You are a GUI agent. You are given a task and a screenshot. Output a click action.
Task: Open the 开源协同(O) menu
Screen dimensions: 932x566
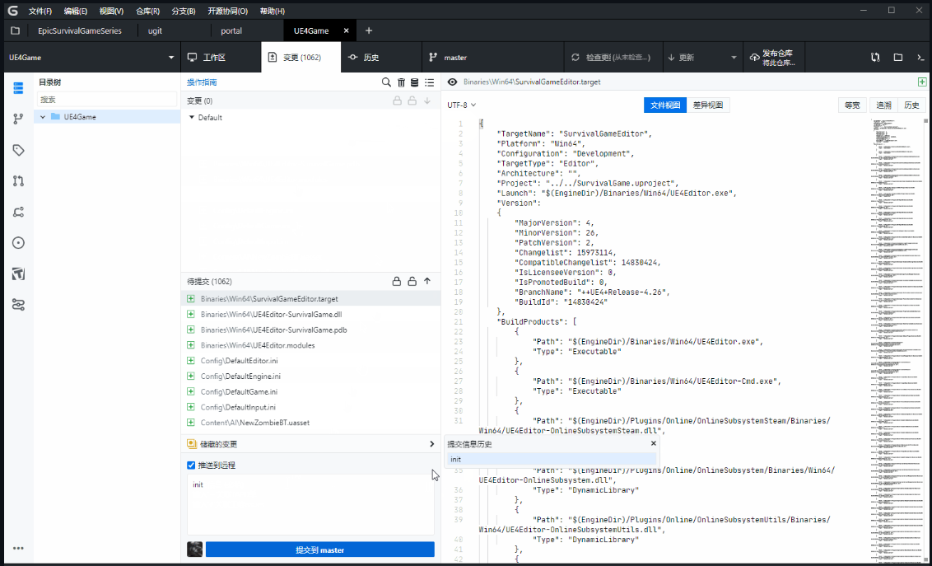[x=228, y=12]
